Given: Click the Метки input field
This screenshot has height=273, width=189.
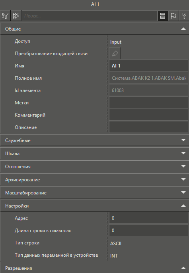Looking at the screenshot, I should pos(148,102).
